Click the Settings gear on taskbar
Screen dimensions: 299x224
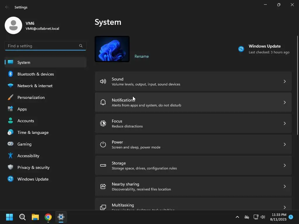[61, 217]
